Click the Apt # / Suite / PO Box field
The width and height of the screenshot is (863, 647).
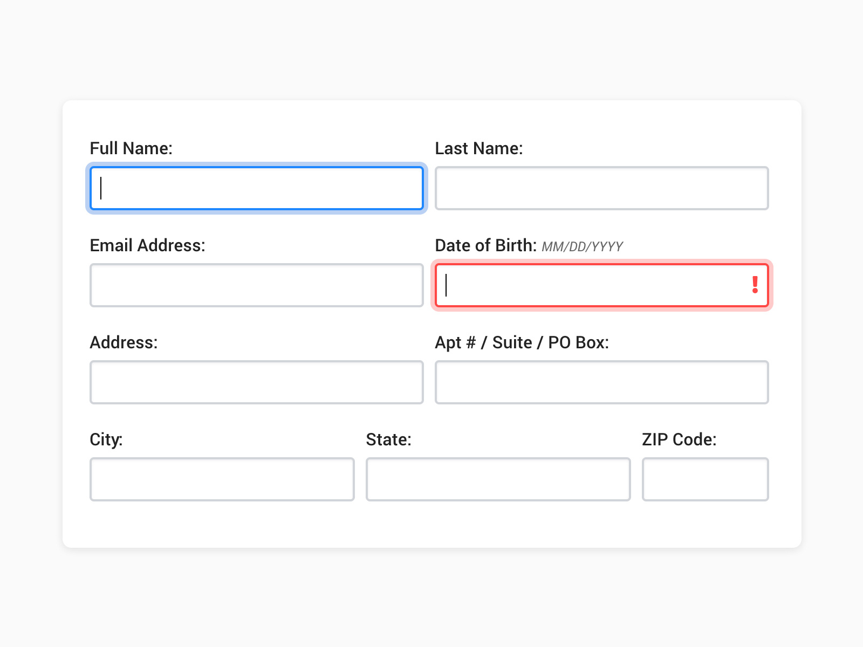click(x=601, y=382)
